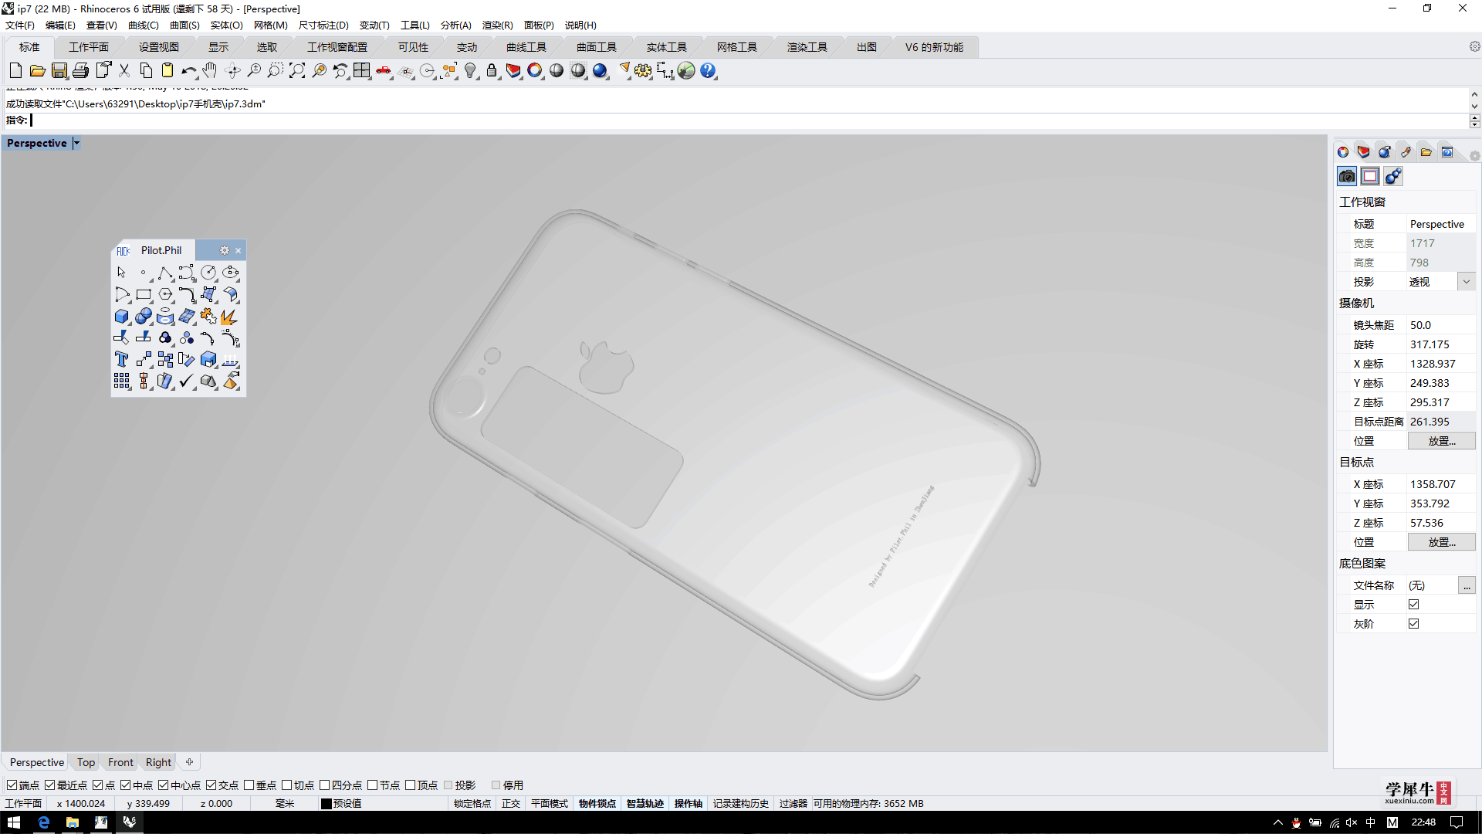The image size is (1482, 834).
Task: Click the blue render sphere icon
Action: coord(600,71)
